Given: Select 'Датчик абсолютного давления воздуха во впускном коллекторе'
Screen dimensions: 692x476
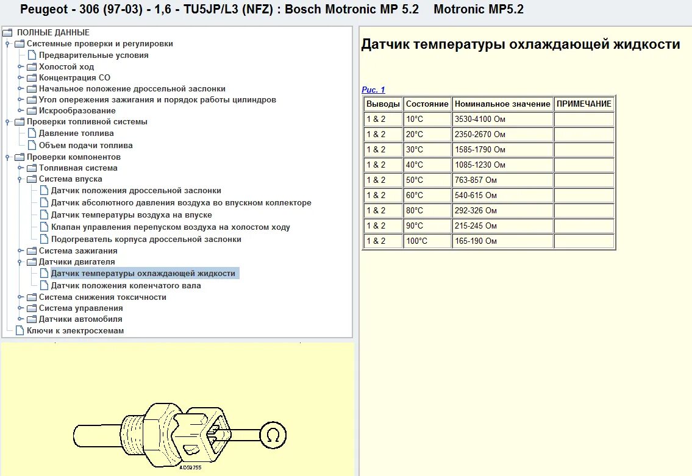Looking at the screenshot, I should [x=181, y=202].
